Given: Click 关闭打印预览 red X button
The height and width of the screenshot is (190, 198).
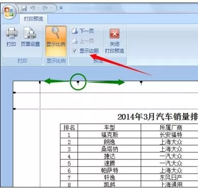Looking at the screenshot, I should (x=115, y=41).
